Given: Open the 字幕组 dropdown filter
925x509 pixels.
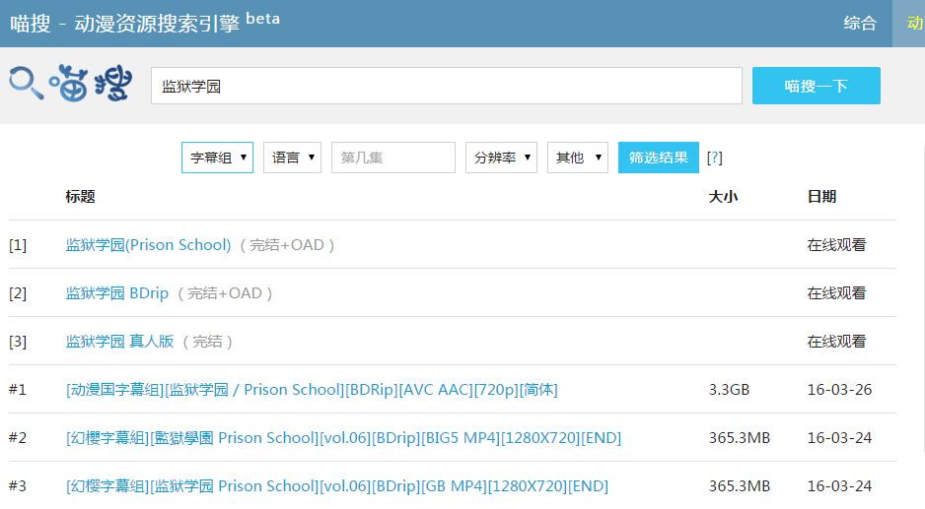Looking at the screenshot, I should coord(217,158).
